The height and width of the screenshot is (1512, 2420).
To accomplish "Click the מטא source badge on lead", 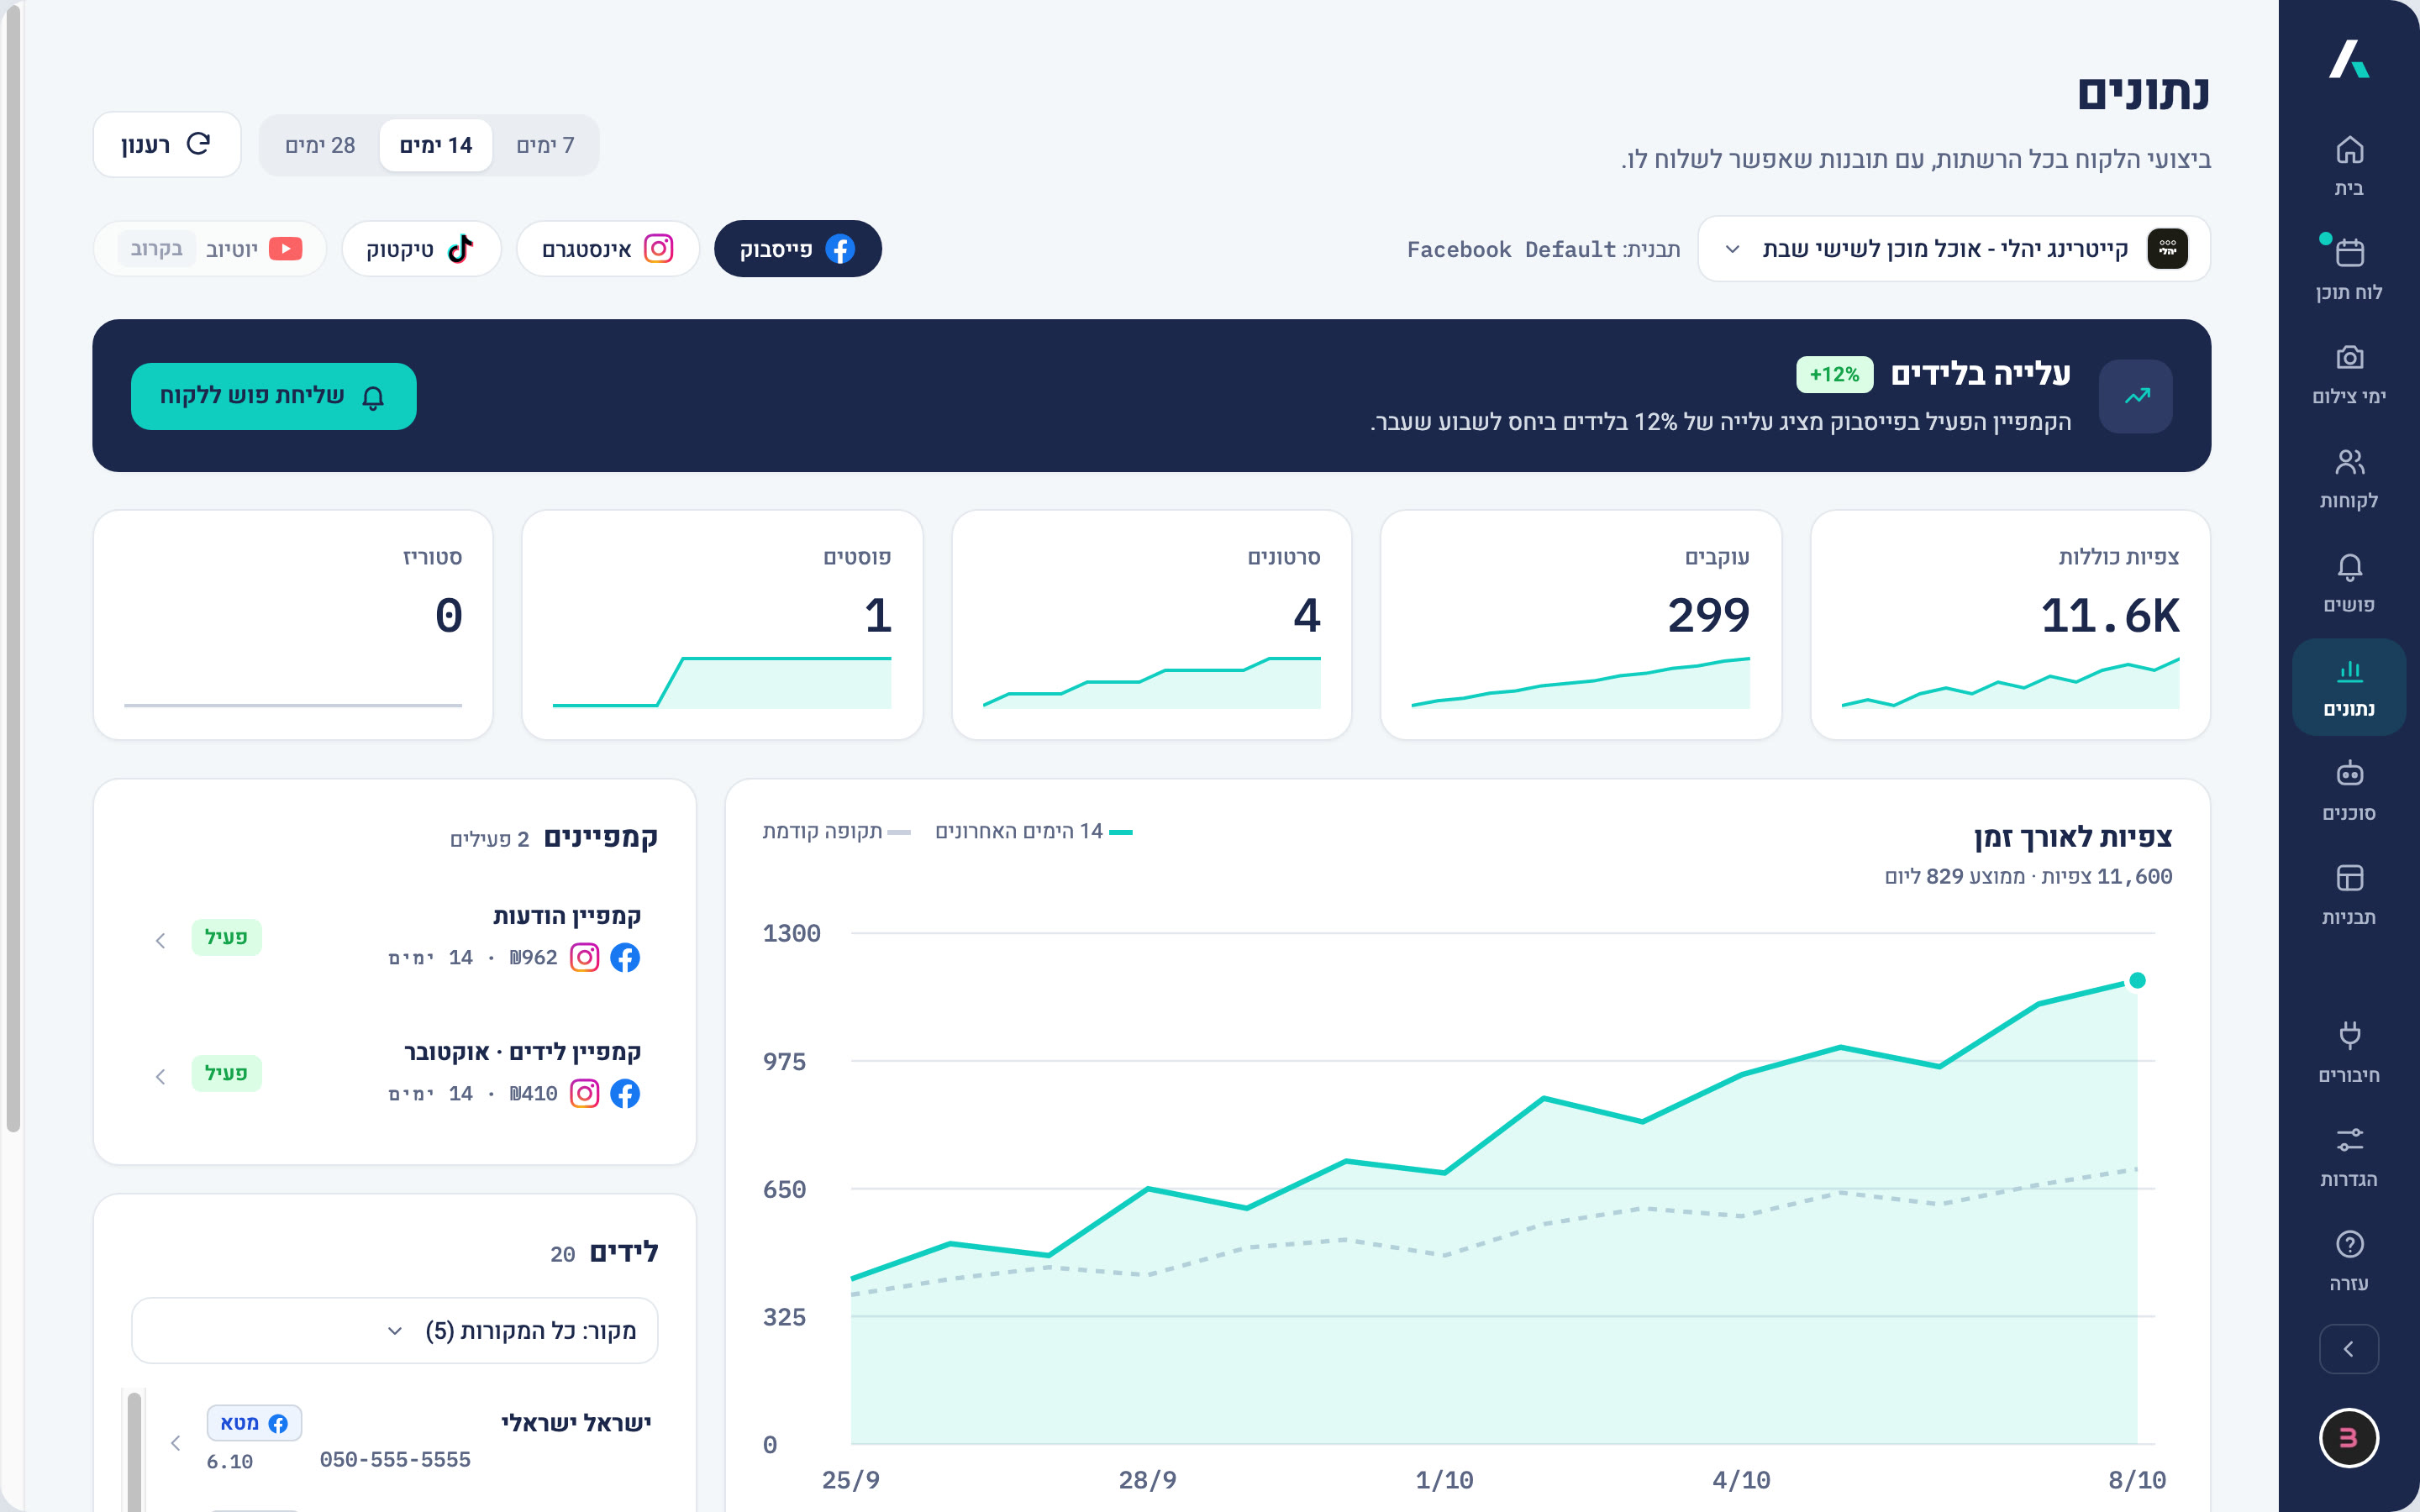I will click(x=254, y=1422).
